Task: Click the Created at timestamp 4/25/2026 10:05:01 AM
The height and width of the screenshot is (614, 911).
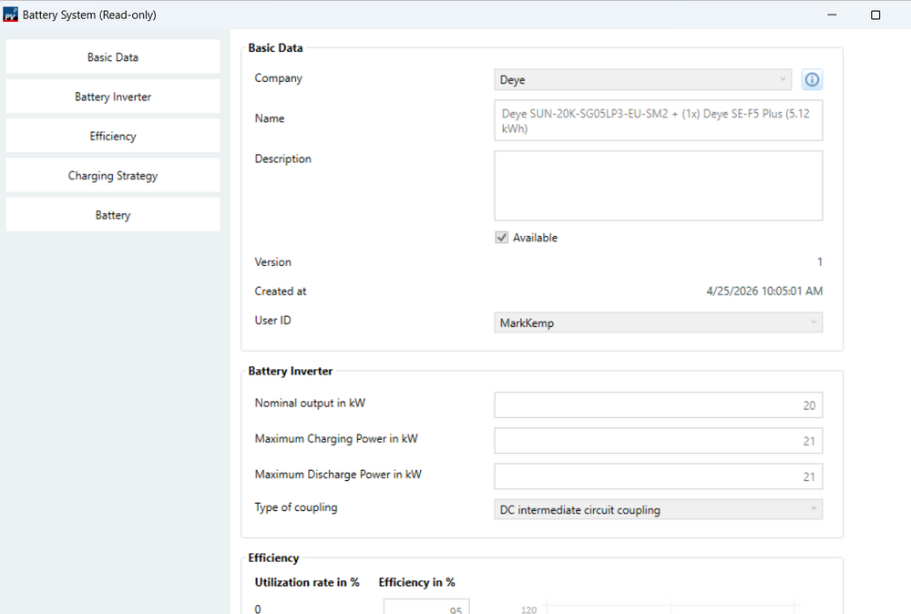Action: pyautogui.click(x=764, y=291)
